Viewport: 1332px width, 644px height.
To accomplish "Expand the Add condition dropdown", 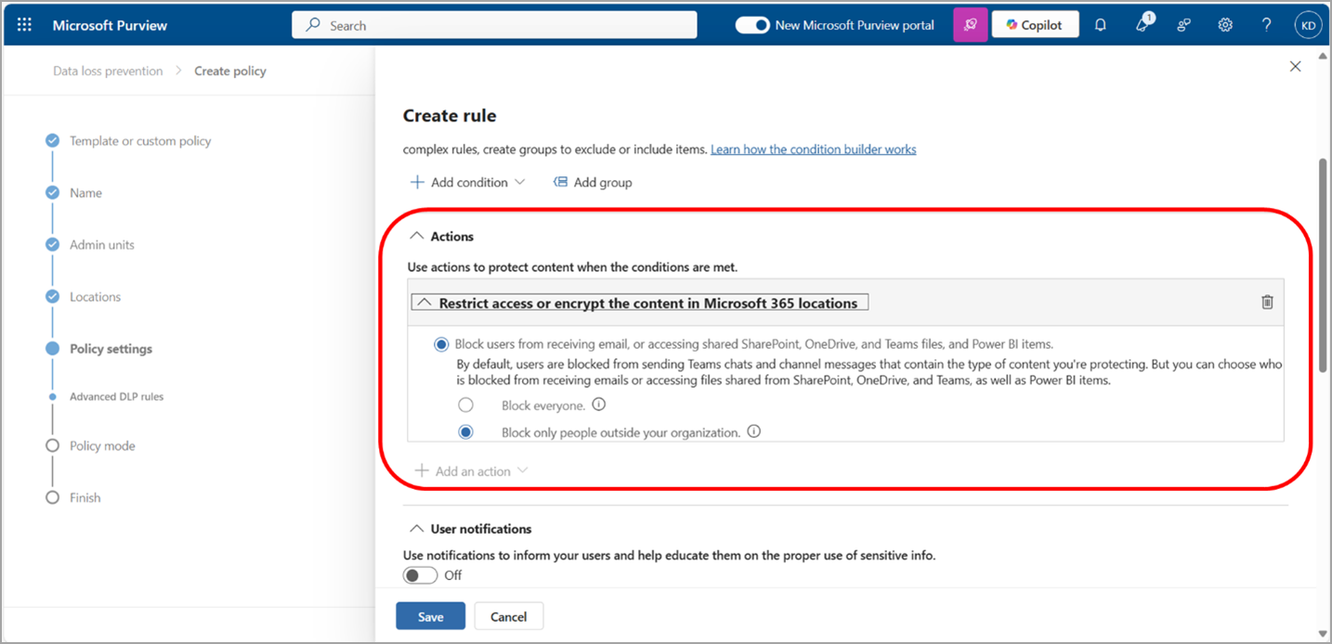I will (467, 182).
